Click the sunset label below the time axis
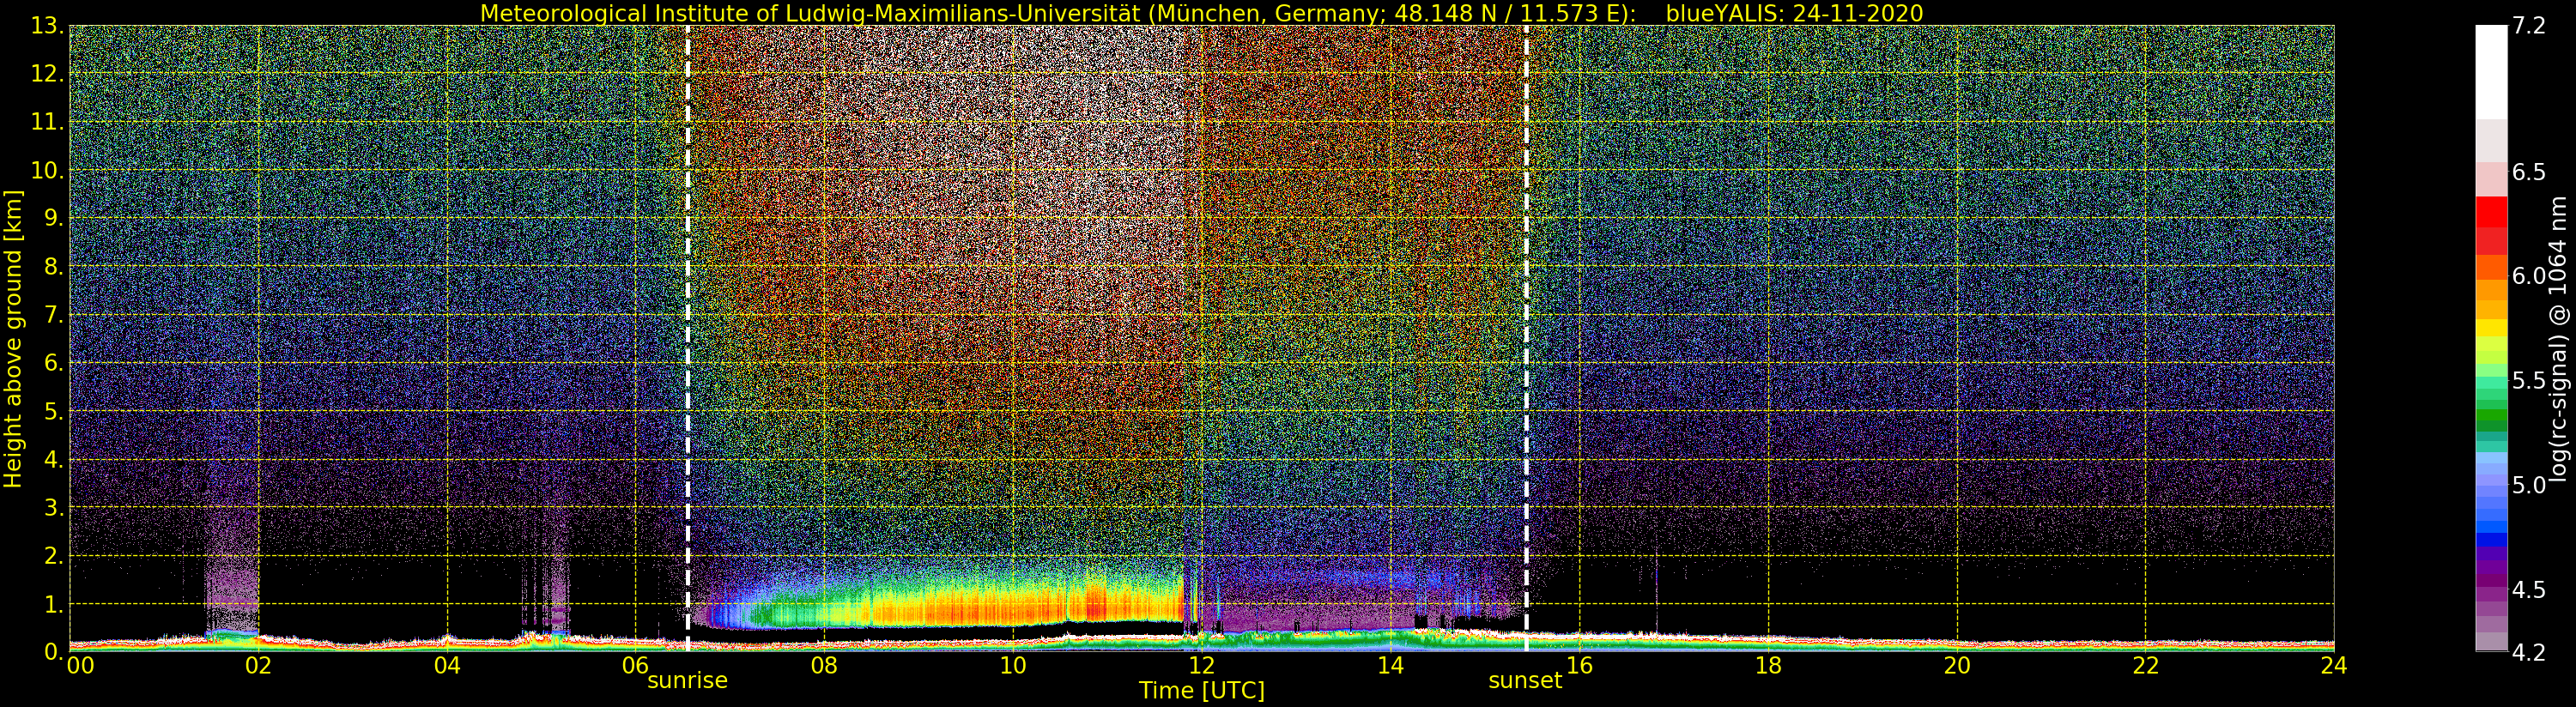Viewport: 2576px width, 707px height. tap(1525, 680)
